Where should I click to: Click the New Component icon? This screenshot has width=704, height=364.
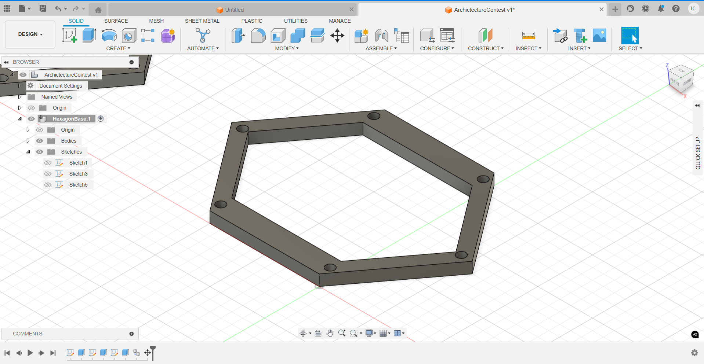coord(362,36)
